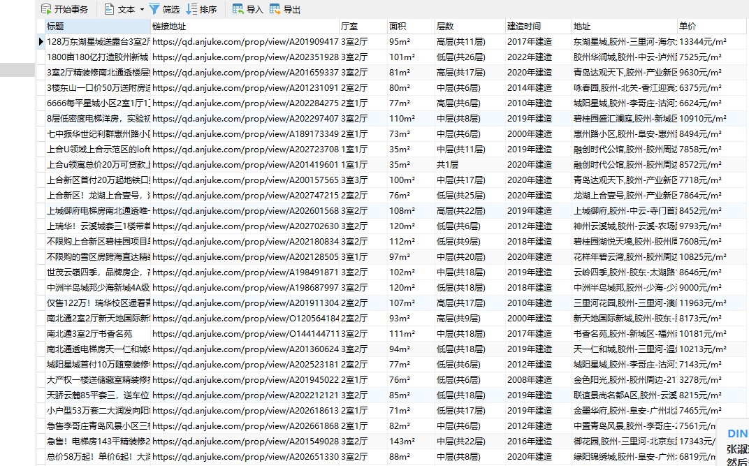Click the Text (文本) document icon
749x466 pixels.
coord(110,9)
